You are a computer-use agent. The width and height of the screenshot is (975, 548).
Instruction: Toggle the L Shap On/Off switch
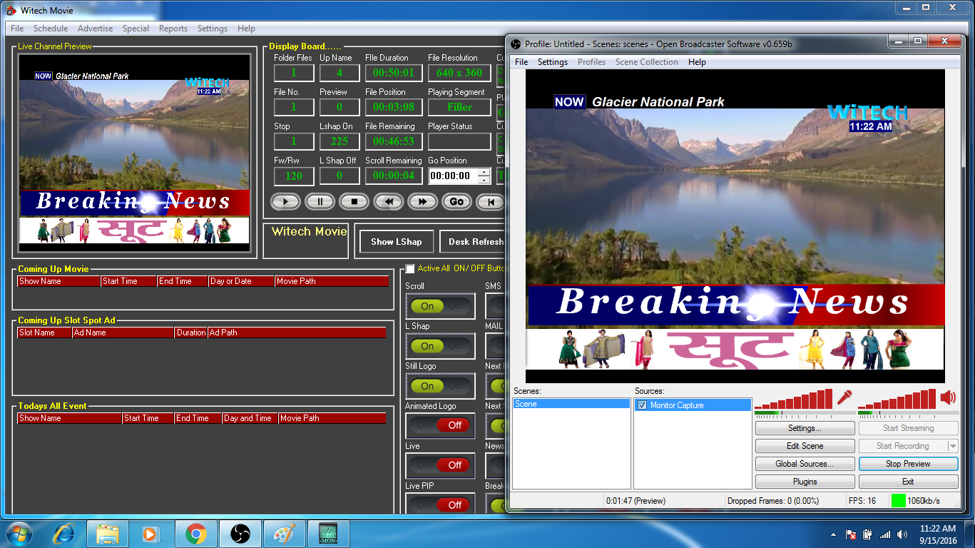[x=440, y=346]
